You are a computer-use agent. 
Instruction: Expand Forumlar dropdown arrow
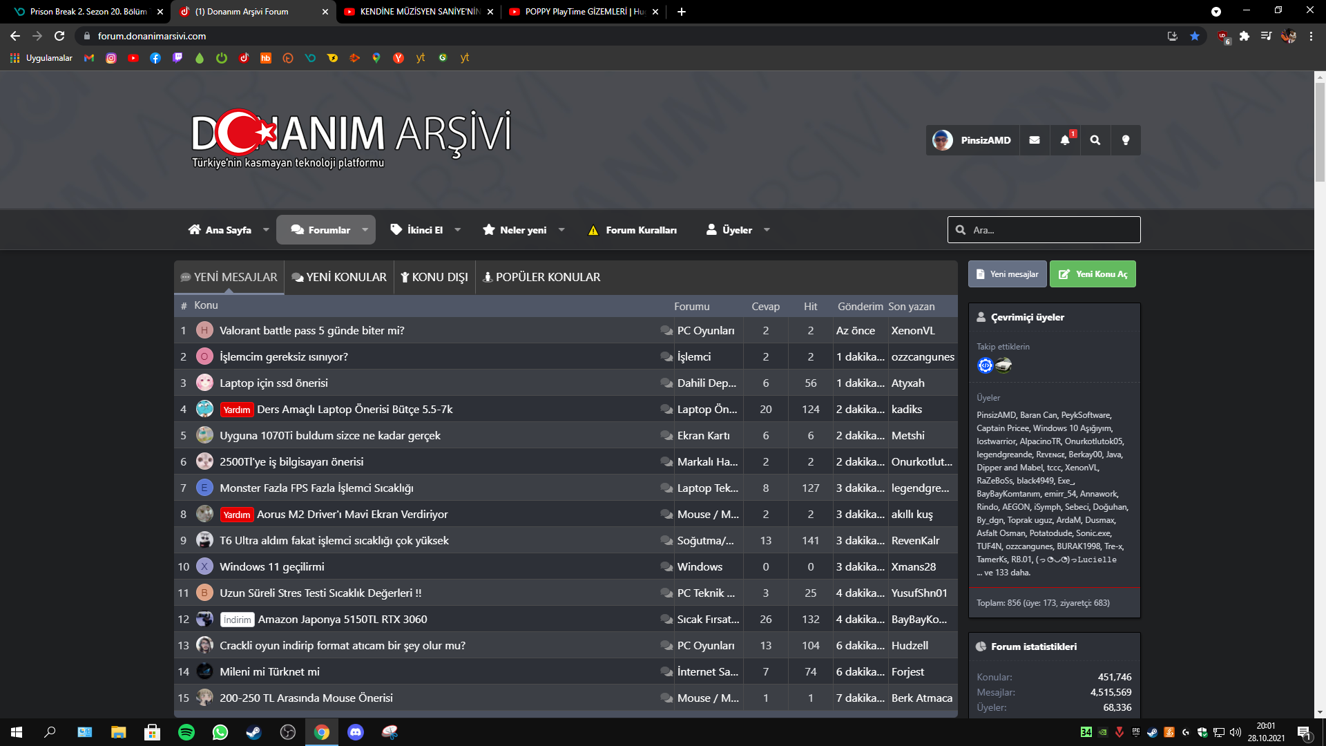pyautogui.click(x=365, y=230)
